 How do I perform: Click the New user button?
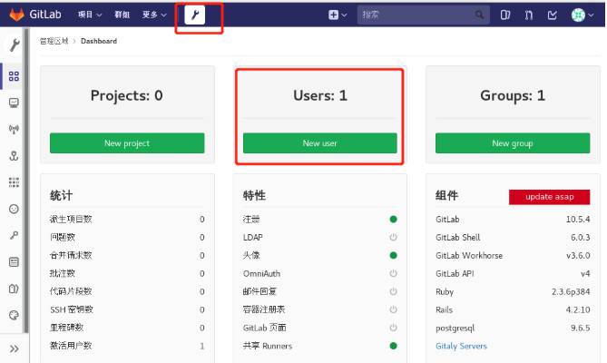(x=319, y=143)
